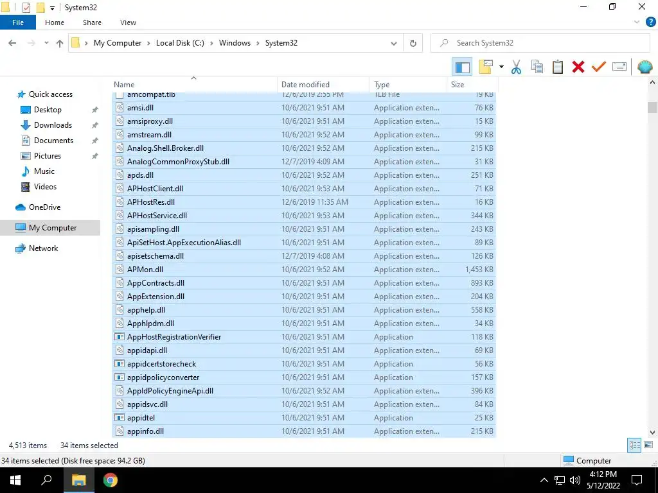The image size is (658, 493).
Task: Cut the selection with the scissors icon
Action: 516,67
